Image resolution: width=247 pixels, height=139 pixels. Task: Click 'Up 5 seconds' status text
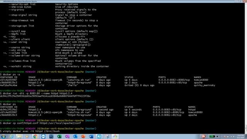pyautogui.click(x=133, y=110)
